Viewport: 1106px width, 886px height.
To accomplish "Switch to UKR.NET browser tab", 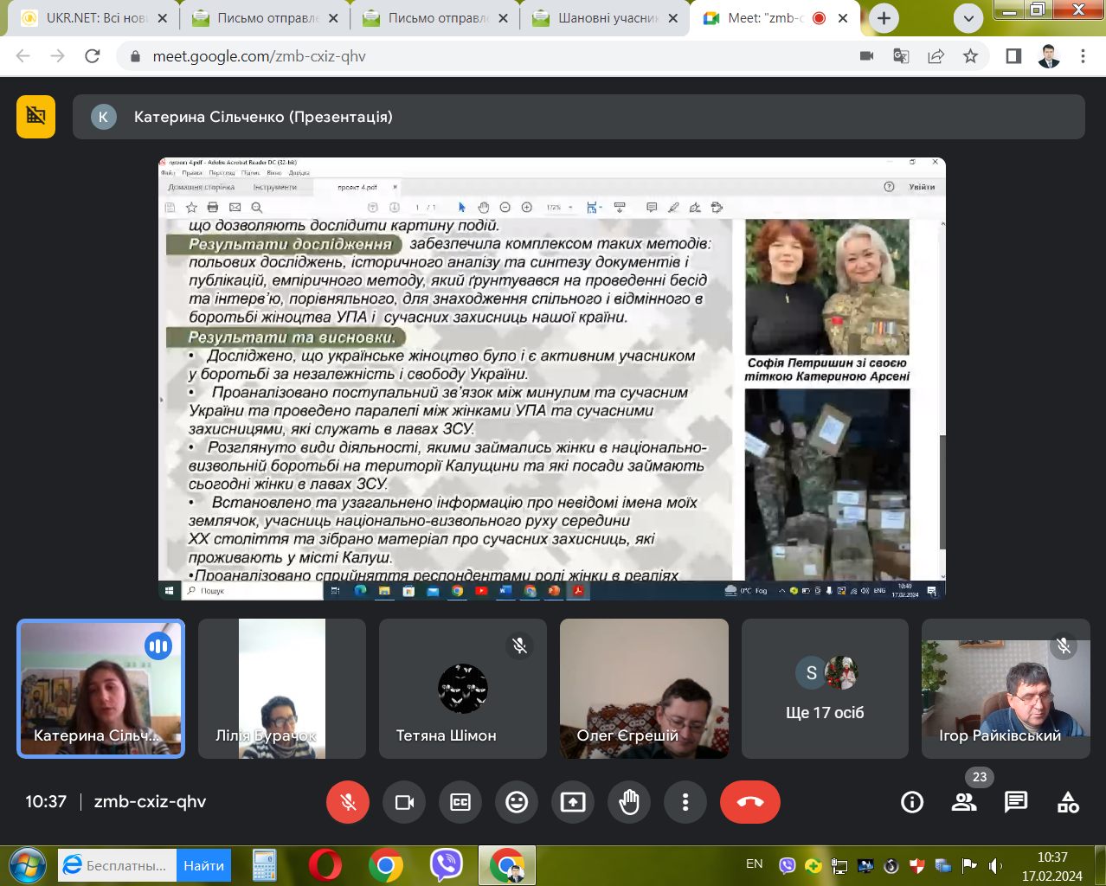I will click(x=87, y=18).
